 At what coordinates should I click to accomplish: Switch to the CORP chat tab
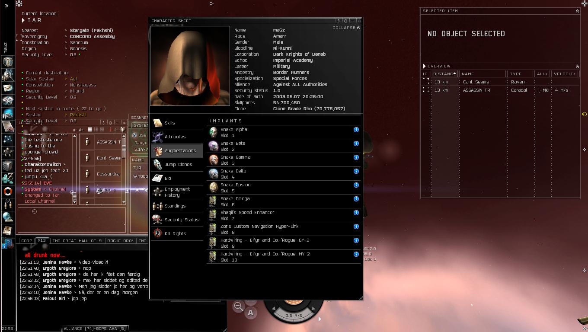click(27, 241)
